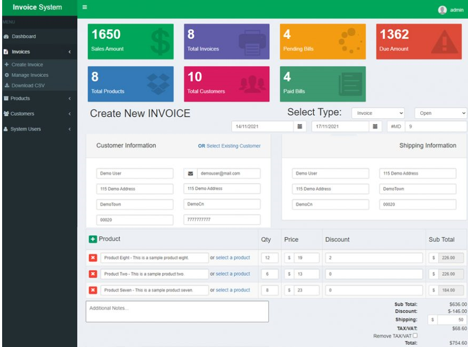
Task: Open Dashboard from the sidebar
Action: tap(24, 36)
